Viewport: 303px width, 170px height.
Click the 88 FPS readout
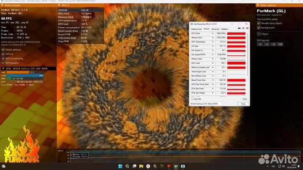(6, 19)
